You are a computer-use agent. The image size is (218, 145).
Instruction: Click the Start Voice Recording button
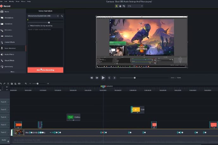[x=45, y=70]
